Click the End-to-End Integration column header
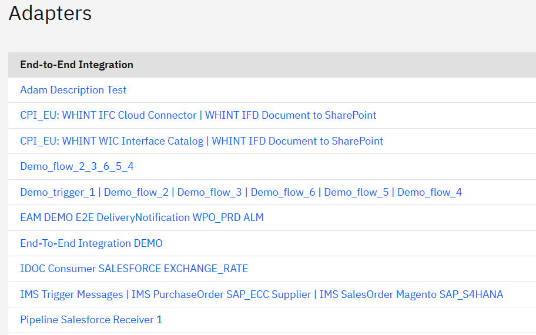 pyautogui.click(x=76, y=65)
